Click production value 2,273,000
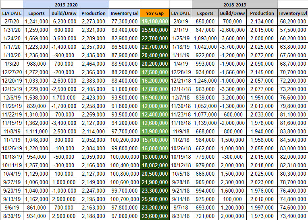Screen dimensions: 308x220 [94, 21]
